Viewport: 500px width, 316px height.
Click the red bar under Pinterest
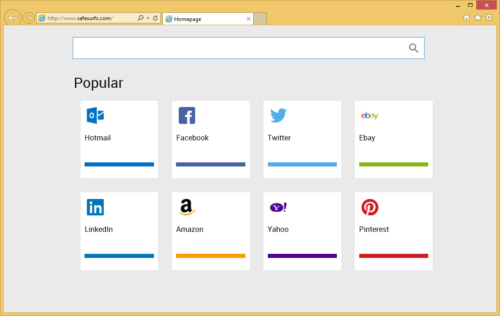point(394,256)
